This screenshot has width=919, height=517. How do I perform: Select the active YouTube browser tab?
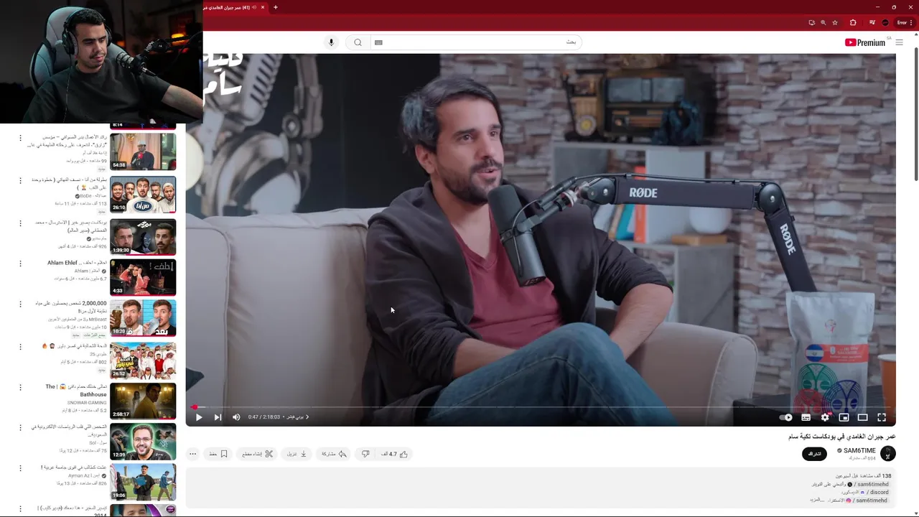[235, 7]
